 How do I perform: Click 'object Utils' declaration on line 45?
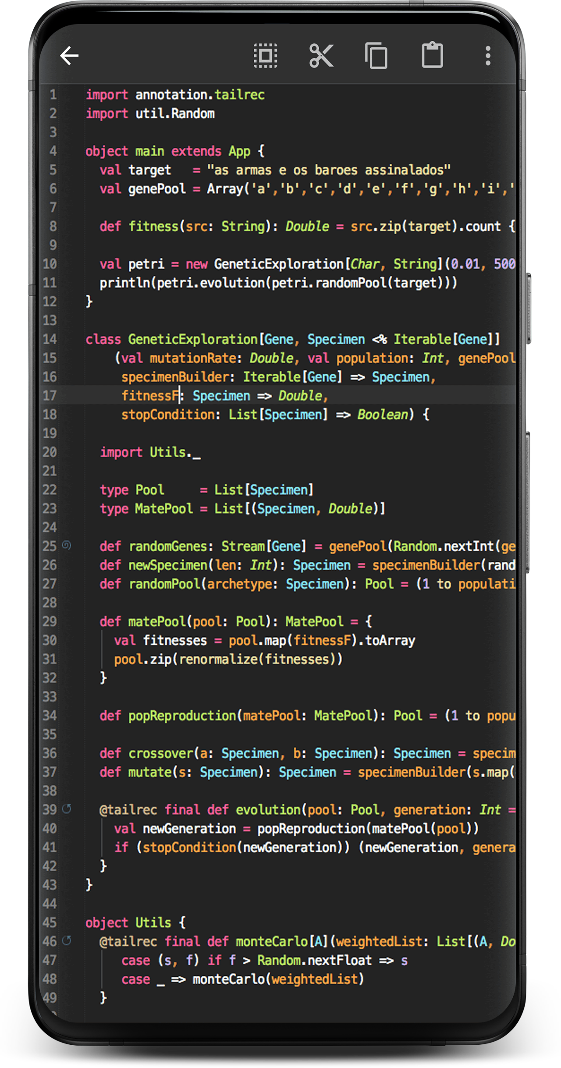128,923
